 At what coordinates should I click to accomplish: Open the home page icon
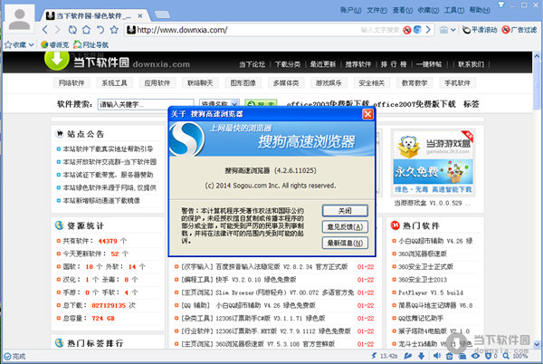coord(86,30)
